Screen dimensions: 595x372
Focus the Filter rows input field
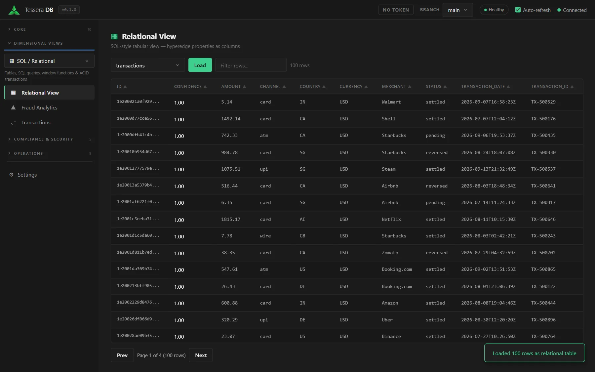click(x=251, y=65)
